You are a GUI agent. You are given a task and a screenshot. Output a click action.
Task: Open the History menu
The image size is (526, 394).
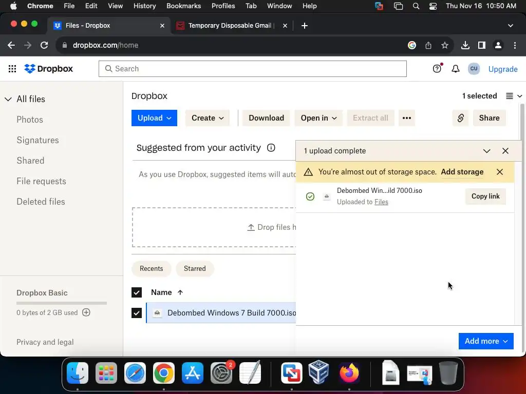point(144,6)
